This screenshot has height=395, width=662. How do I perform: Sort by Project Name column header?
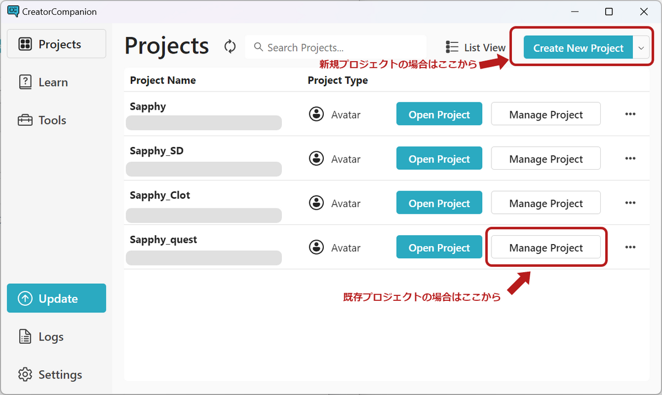tap(163, 80)
